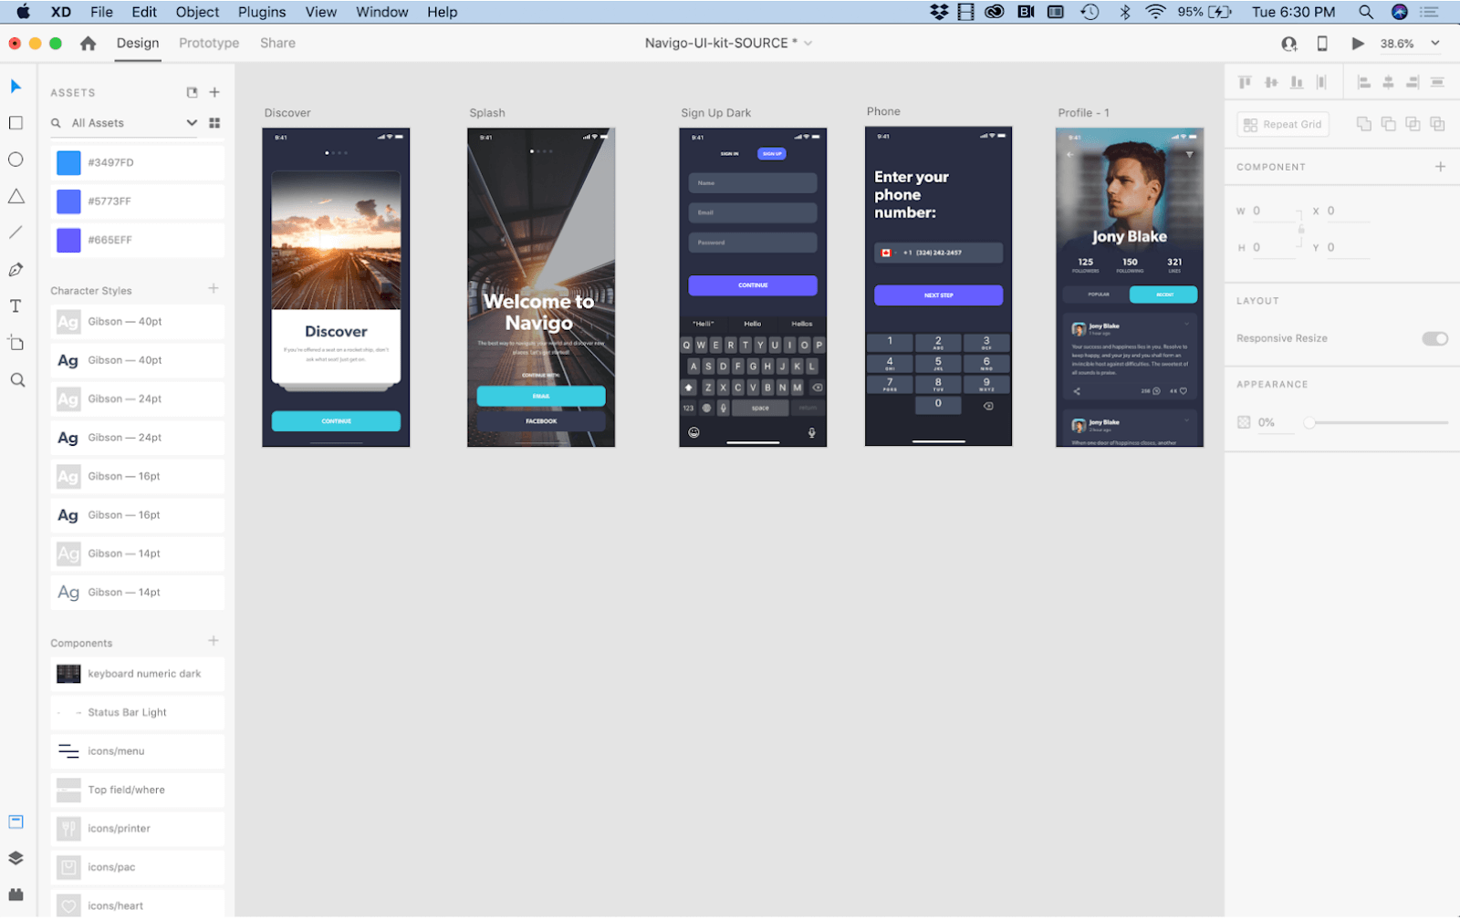Toggle the Responsive Resize switch
The image size is (1460, 920).
(1434, 338)
